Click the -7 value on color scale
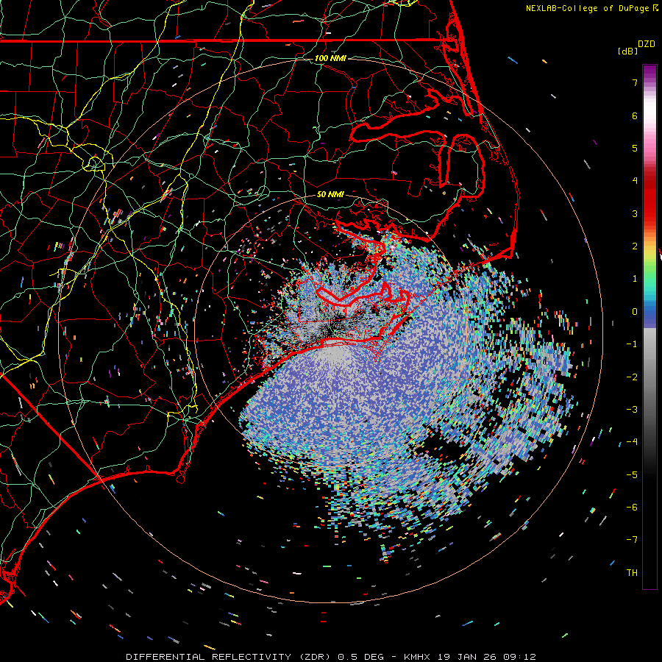 pos(632,540)
